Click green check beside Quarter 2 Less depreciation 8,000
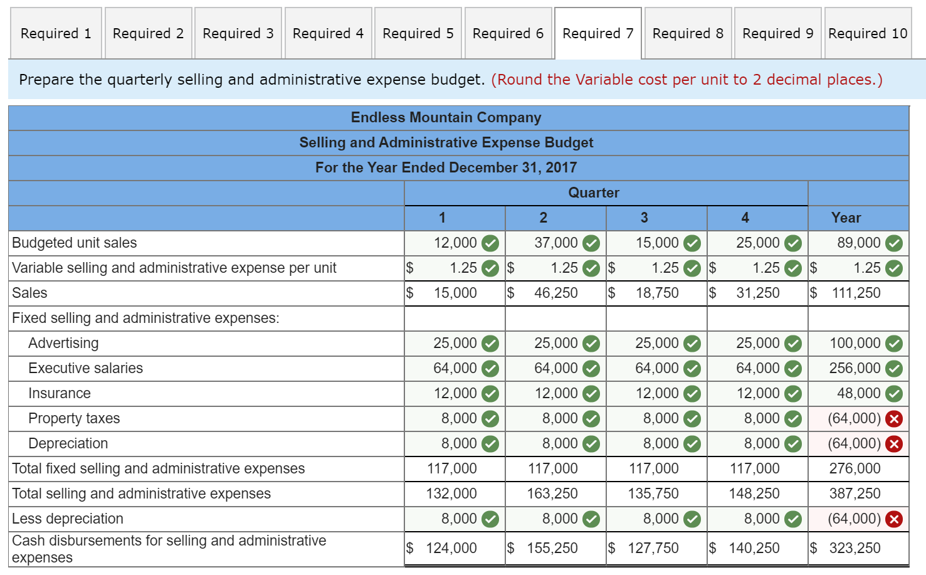 [x=591, y=519]
